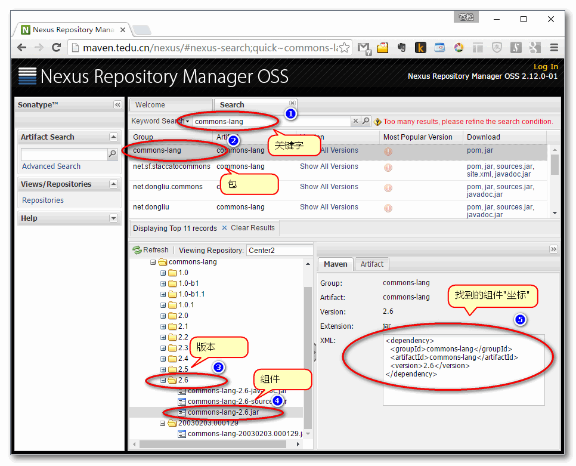Click the search results vertical scrollbar thumb

[x=555, y=165]
